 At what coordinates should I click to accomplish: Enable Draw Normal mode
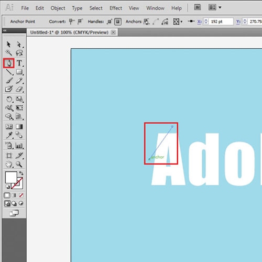(x=7, y=203)
